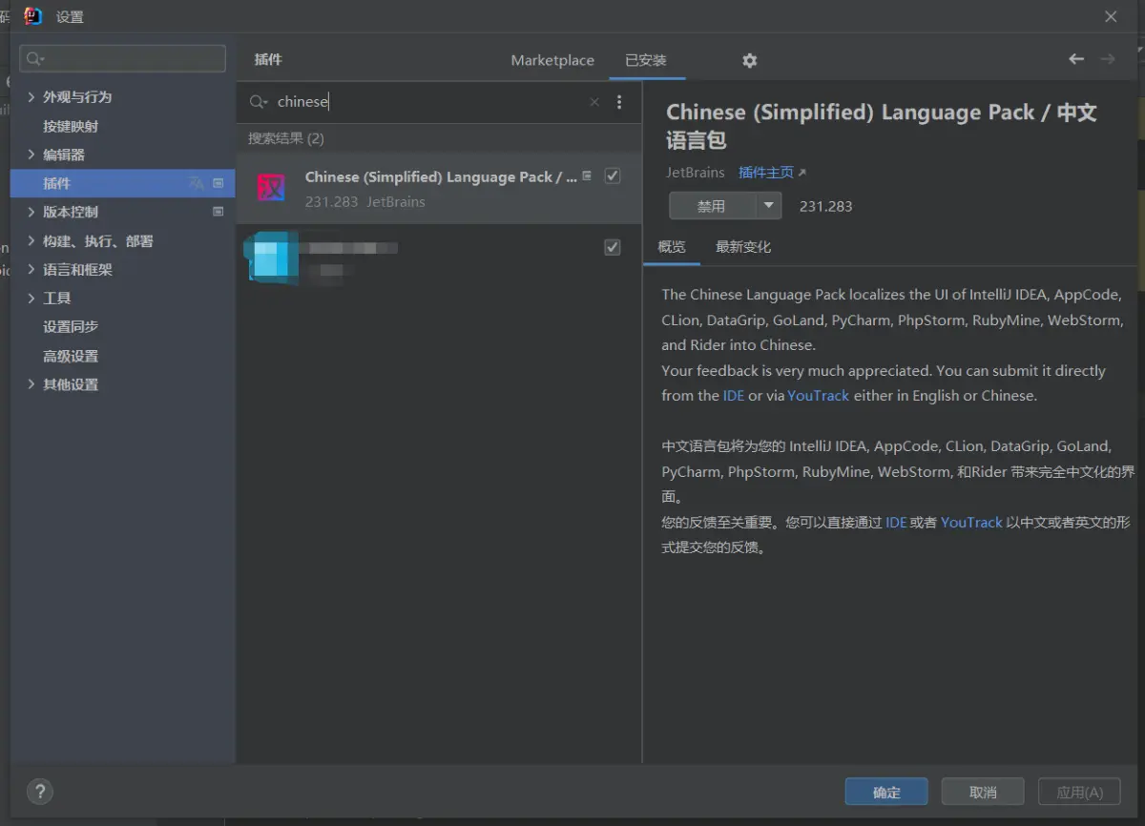Click the YouTrack link in the description
The height and width of the screenshot is (826, 1145).
818,395
